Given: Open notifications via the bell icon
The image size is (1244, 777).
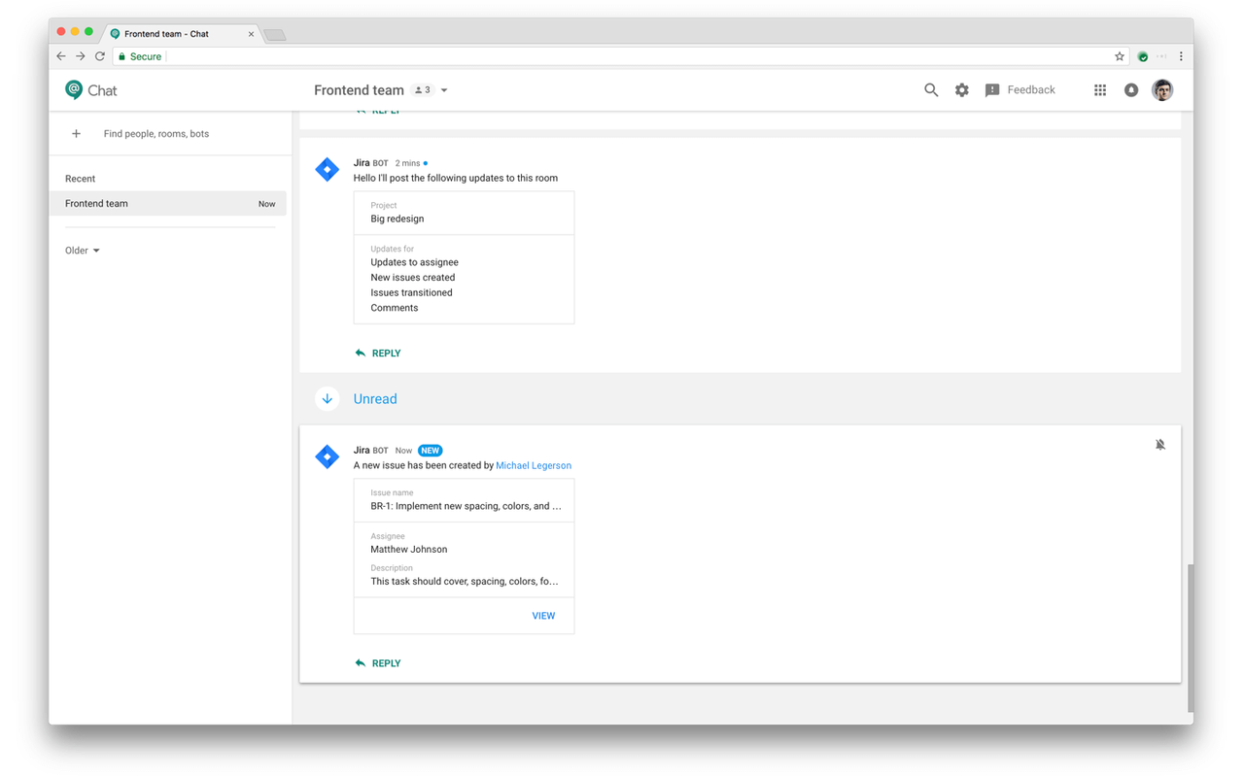Looking at the screenshot, I should (x=1130, y=89).
